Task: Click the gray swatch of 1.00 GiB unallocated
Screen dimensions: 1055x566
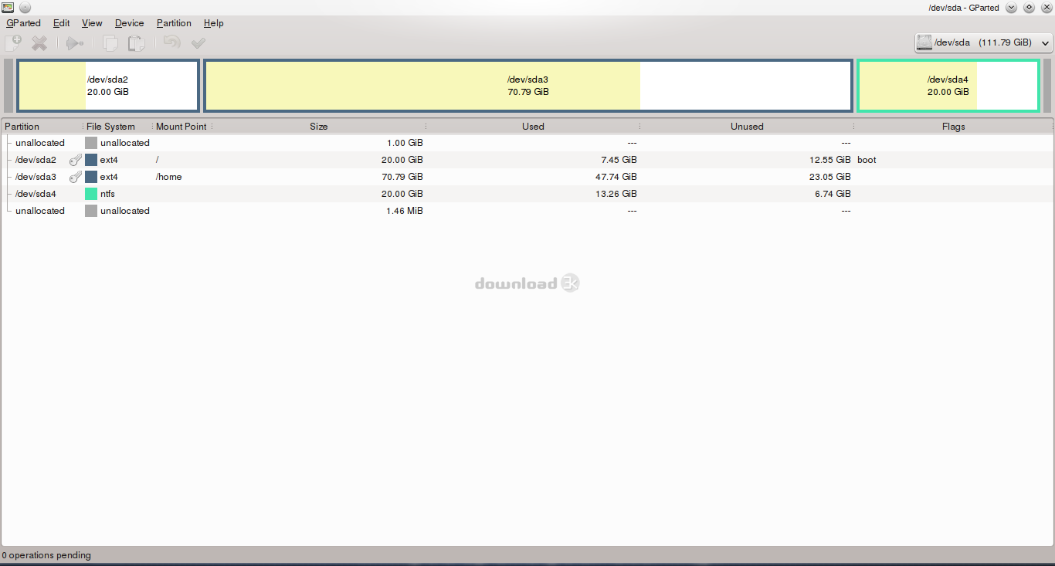Action: click(91, 143)
